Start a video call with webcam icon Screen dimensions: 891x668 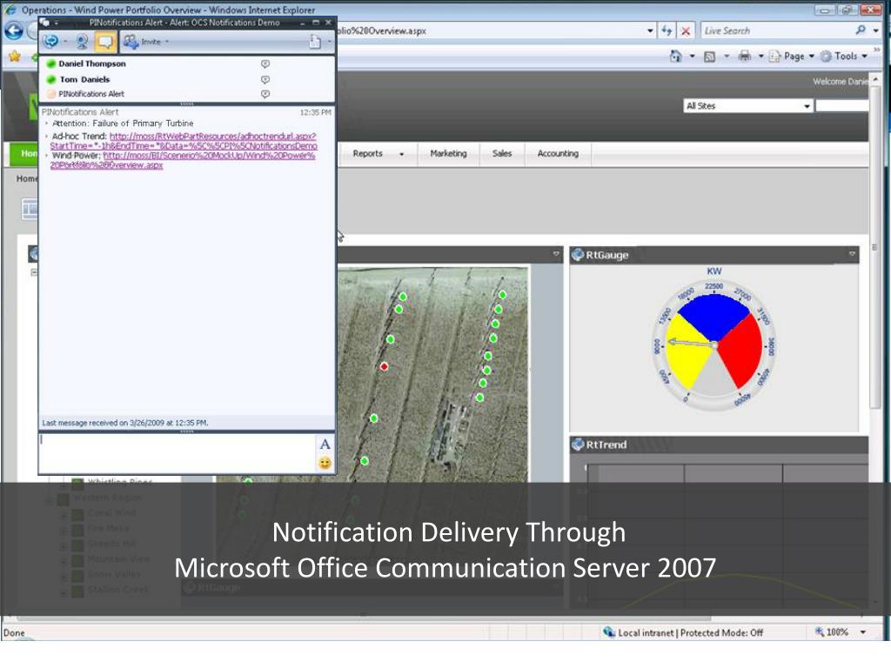click(x=83, y=41)
